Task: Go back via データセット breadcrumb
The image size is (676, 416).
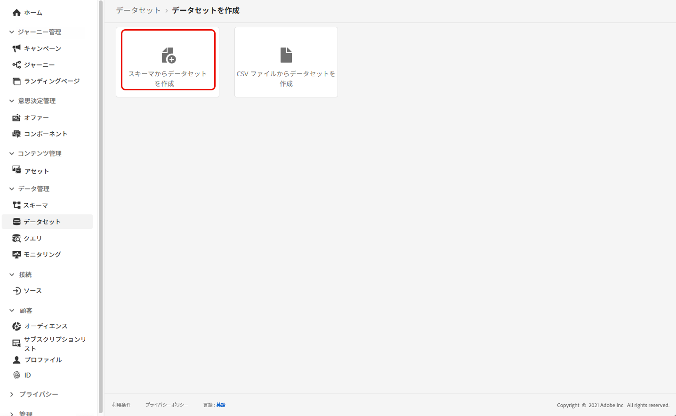Action: point(138,10)
